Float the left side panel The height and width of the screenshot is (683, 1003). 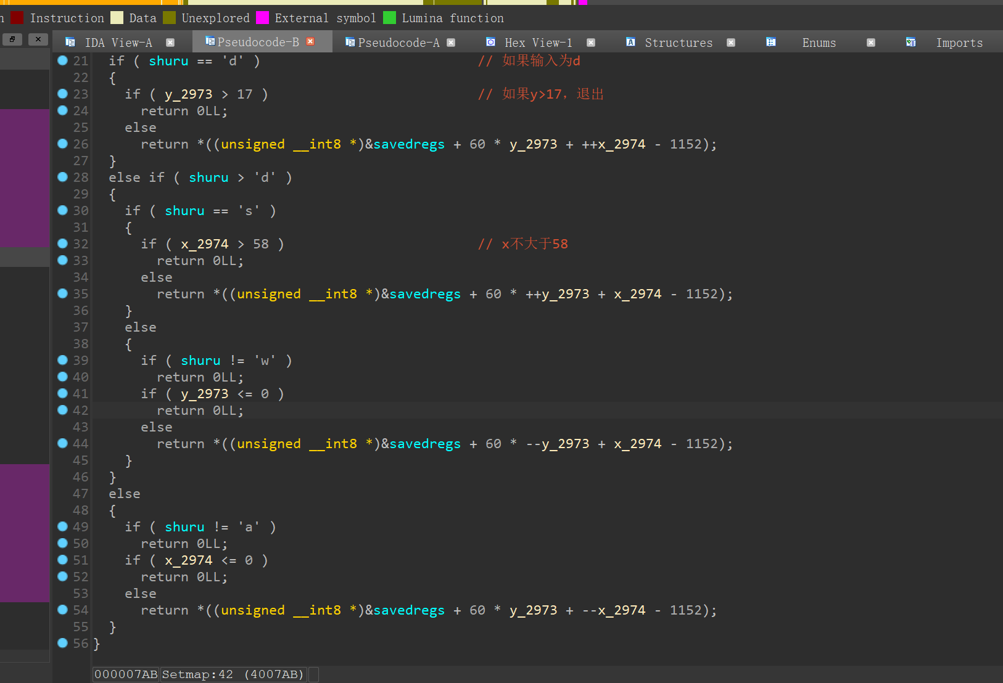click(x=12, y=39)
